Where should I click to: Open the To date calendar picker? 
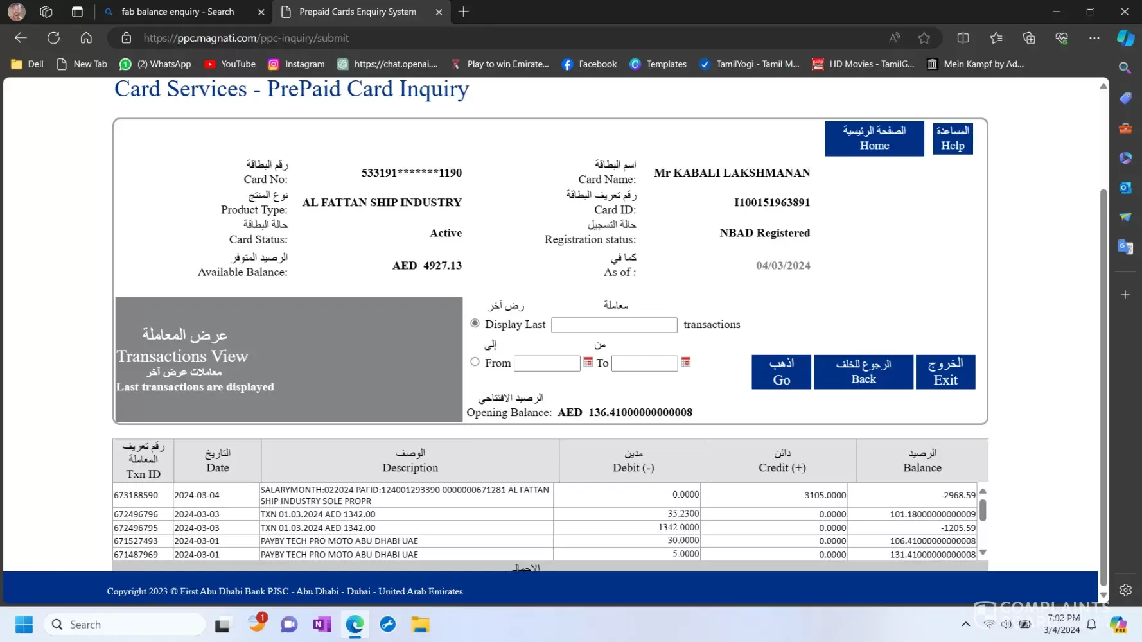tap(685, 363)
